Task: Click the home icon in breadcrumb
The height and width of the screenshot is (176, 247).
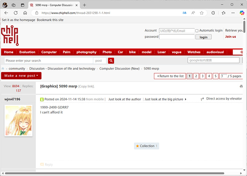Action: click(x=3, y=69)
